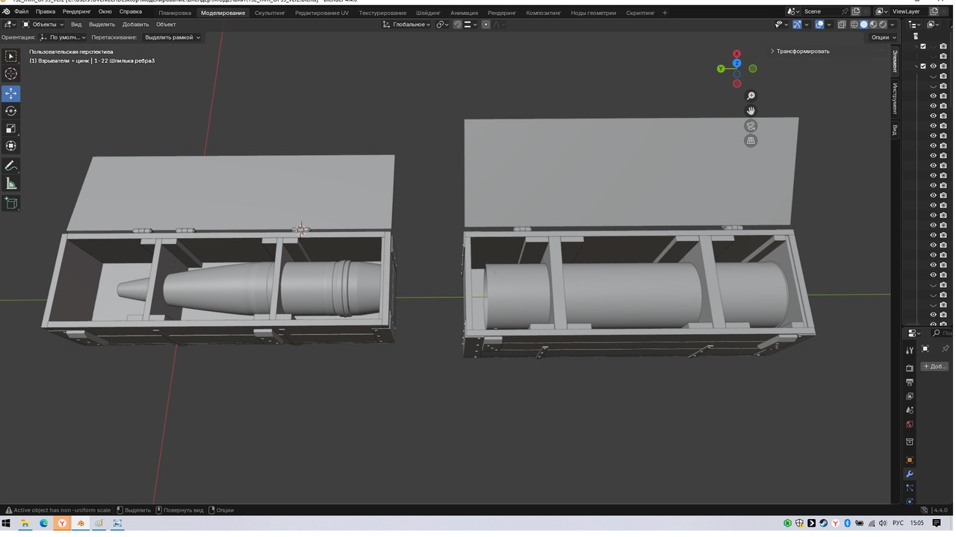Open the Файл menu
This screenshot has height=537, width=956.
21,12
